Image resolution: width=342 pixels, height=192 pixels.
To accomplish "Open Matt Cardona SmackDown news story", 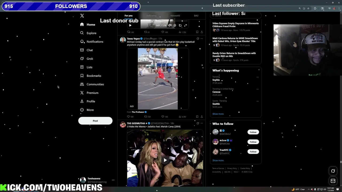I will pos(235,42).
